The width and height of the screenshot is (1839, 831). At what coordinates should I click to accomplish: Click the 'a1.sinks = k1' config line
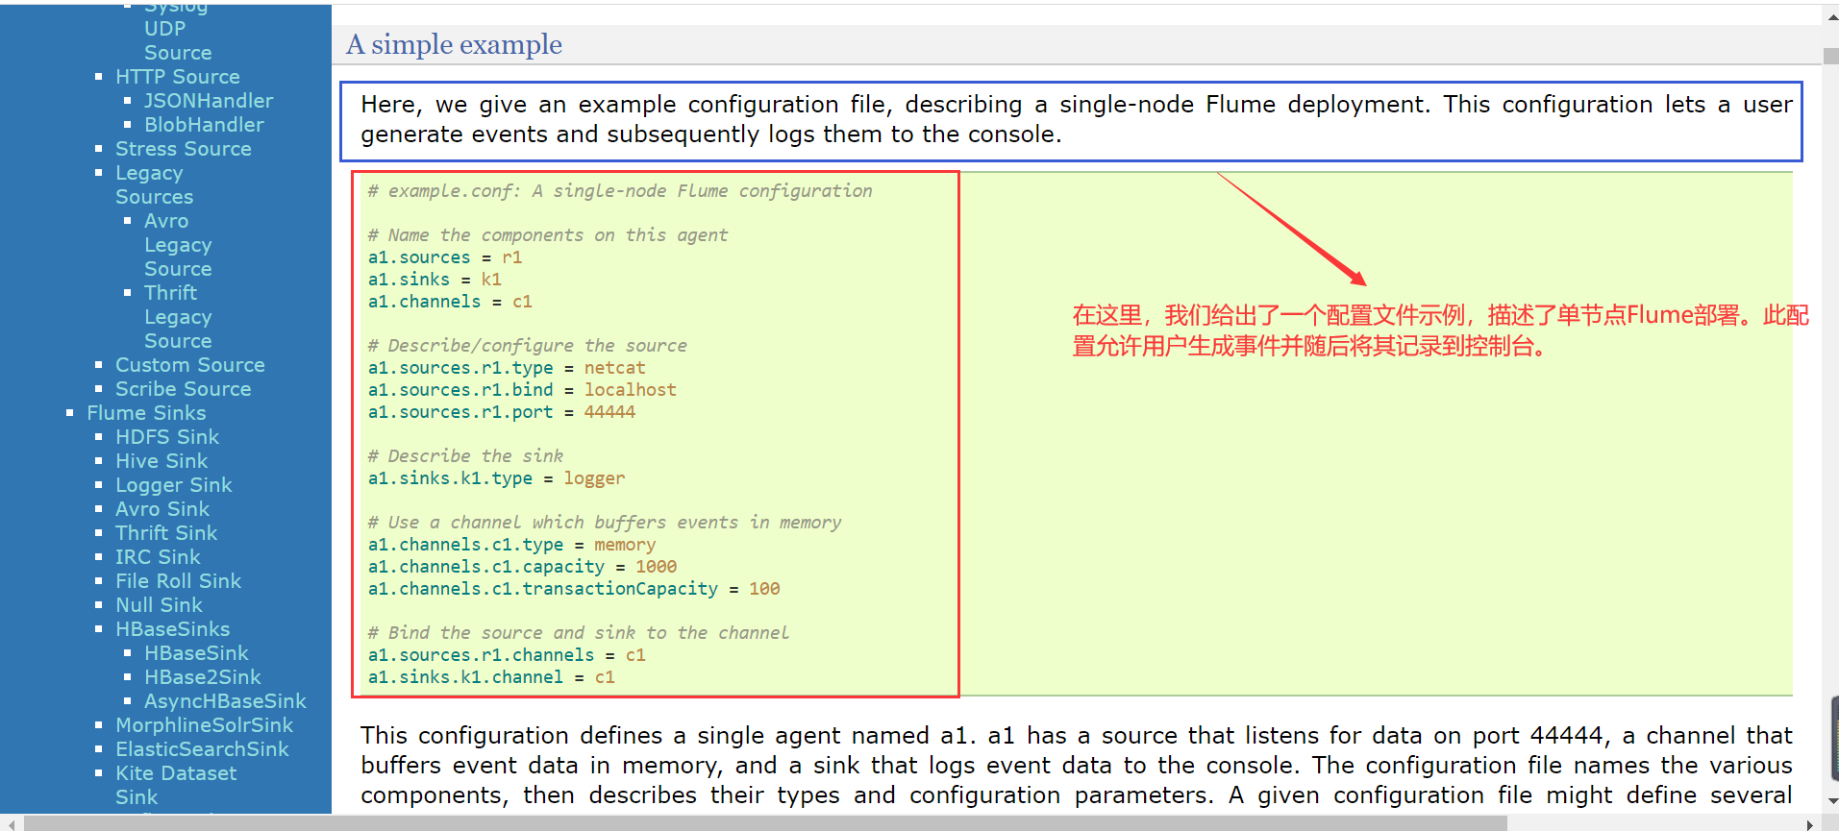435,280
